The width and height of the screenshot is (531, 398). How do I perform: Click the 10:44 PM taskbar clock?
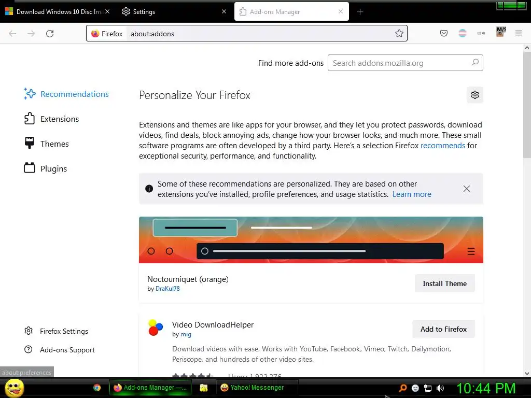486,388
